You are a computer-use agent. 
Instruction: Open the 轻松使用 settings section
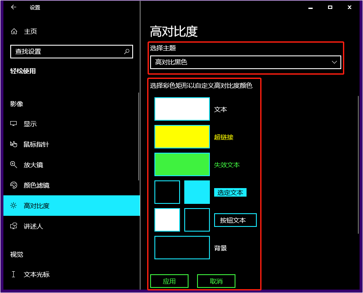click(x=23, y=71)
